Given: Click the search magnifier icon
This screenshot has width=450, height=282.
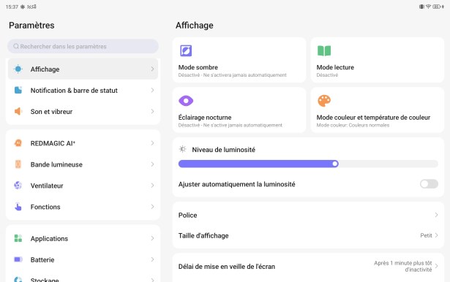Looking at the screenshot, I should point(16,46).
